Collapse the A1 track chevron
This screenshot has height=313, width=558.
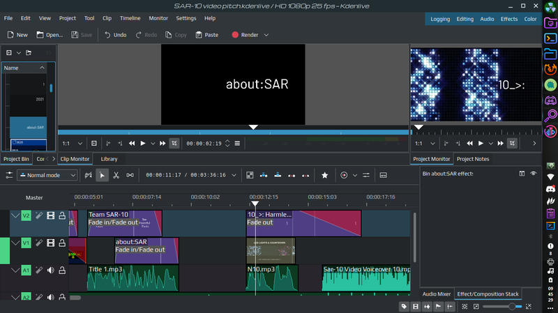coord(15,270)
